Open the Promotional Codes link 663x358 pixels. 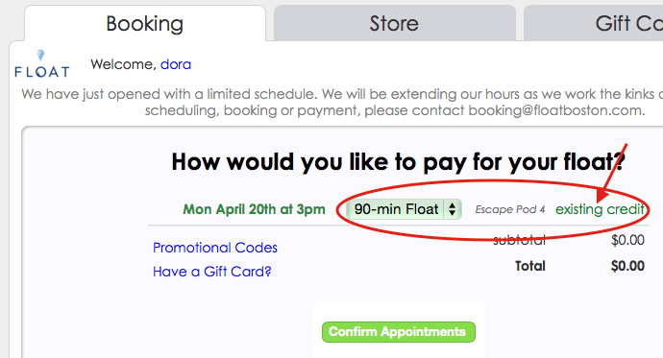coord(215,248)
